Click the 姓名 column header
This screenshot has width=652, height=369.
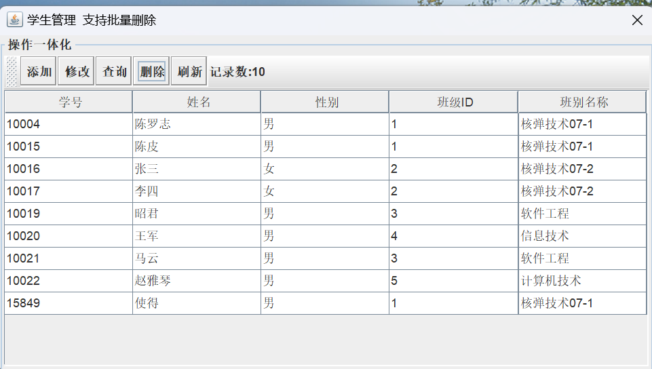tap(197, 102)
